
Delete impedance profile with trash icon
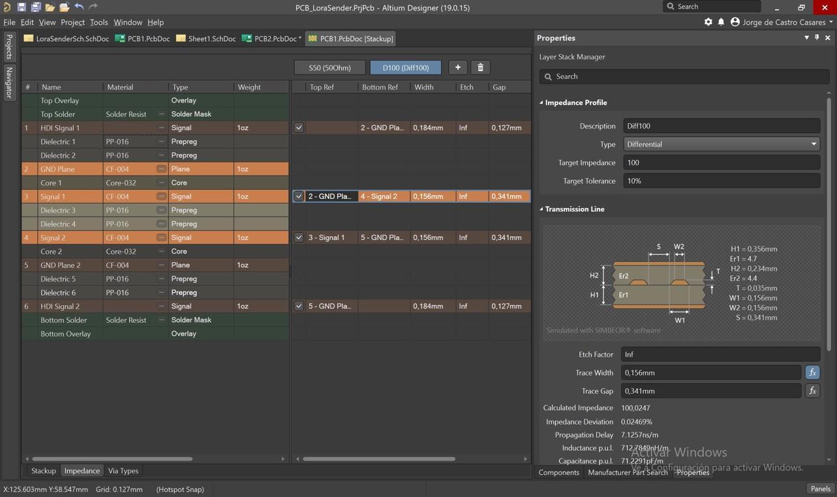click(x=480, y=67)
